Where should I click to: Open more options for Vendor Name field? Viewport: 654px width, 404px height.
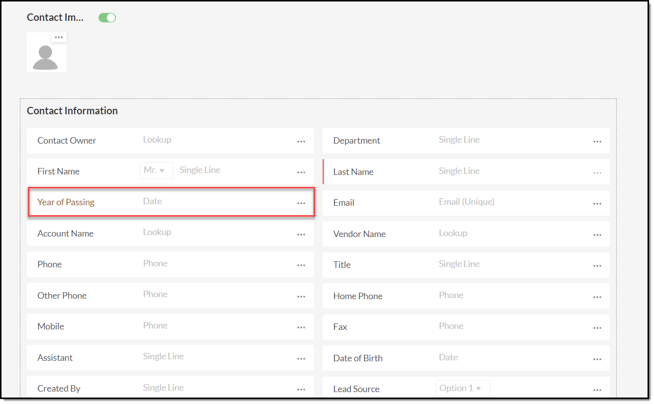(597, 235)
